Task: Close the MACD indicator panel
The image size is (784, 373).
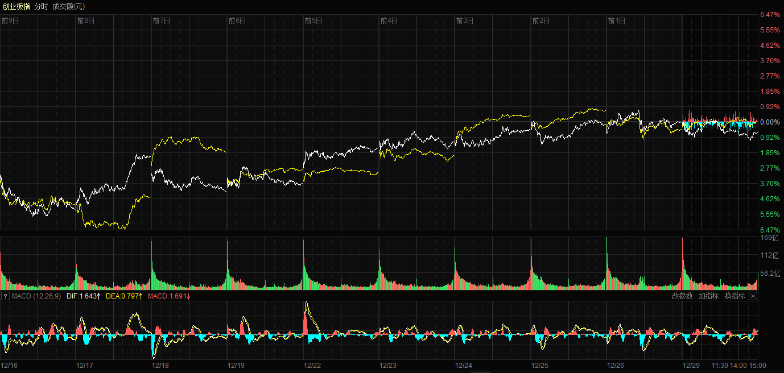Action: [753, 296]
